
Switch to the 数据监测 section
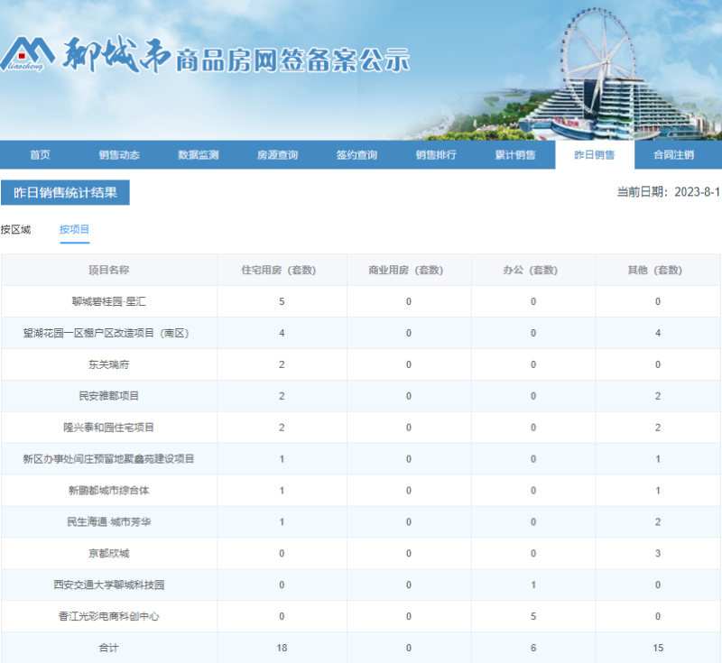197,154
